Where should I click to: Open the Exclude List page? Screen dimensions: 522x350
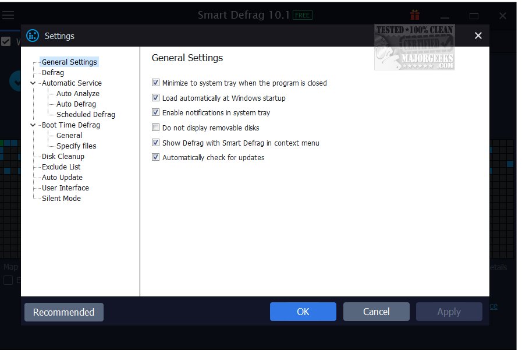click(x=61, y=167)
